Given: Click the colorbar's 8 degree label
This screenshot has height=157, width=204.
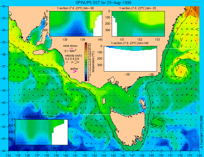Looking at the screenshot, I should (x=89, y=80).
